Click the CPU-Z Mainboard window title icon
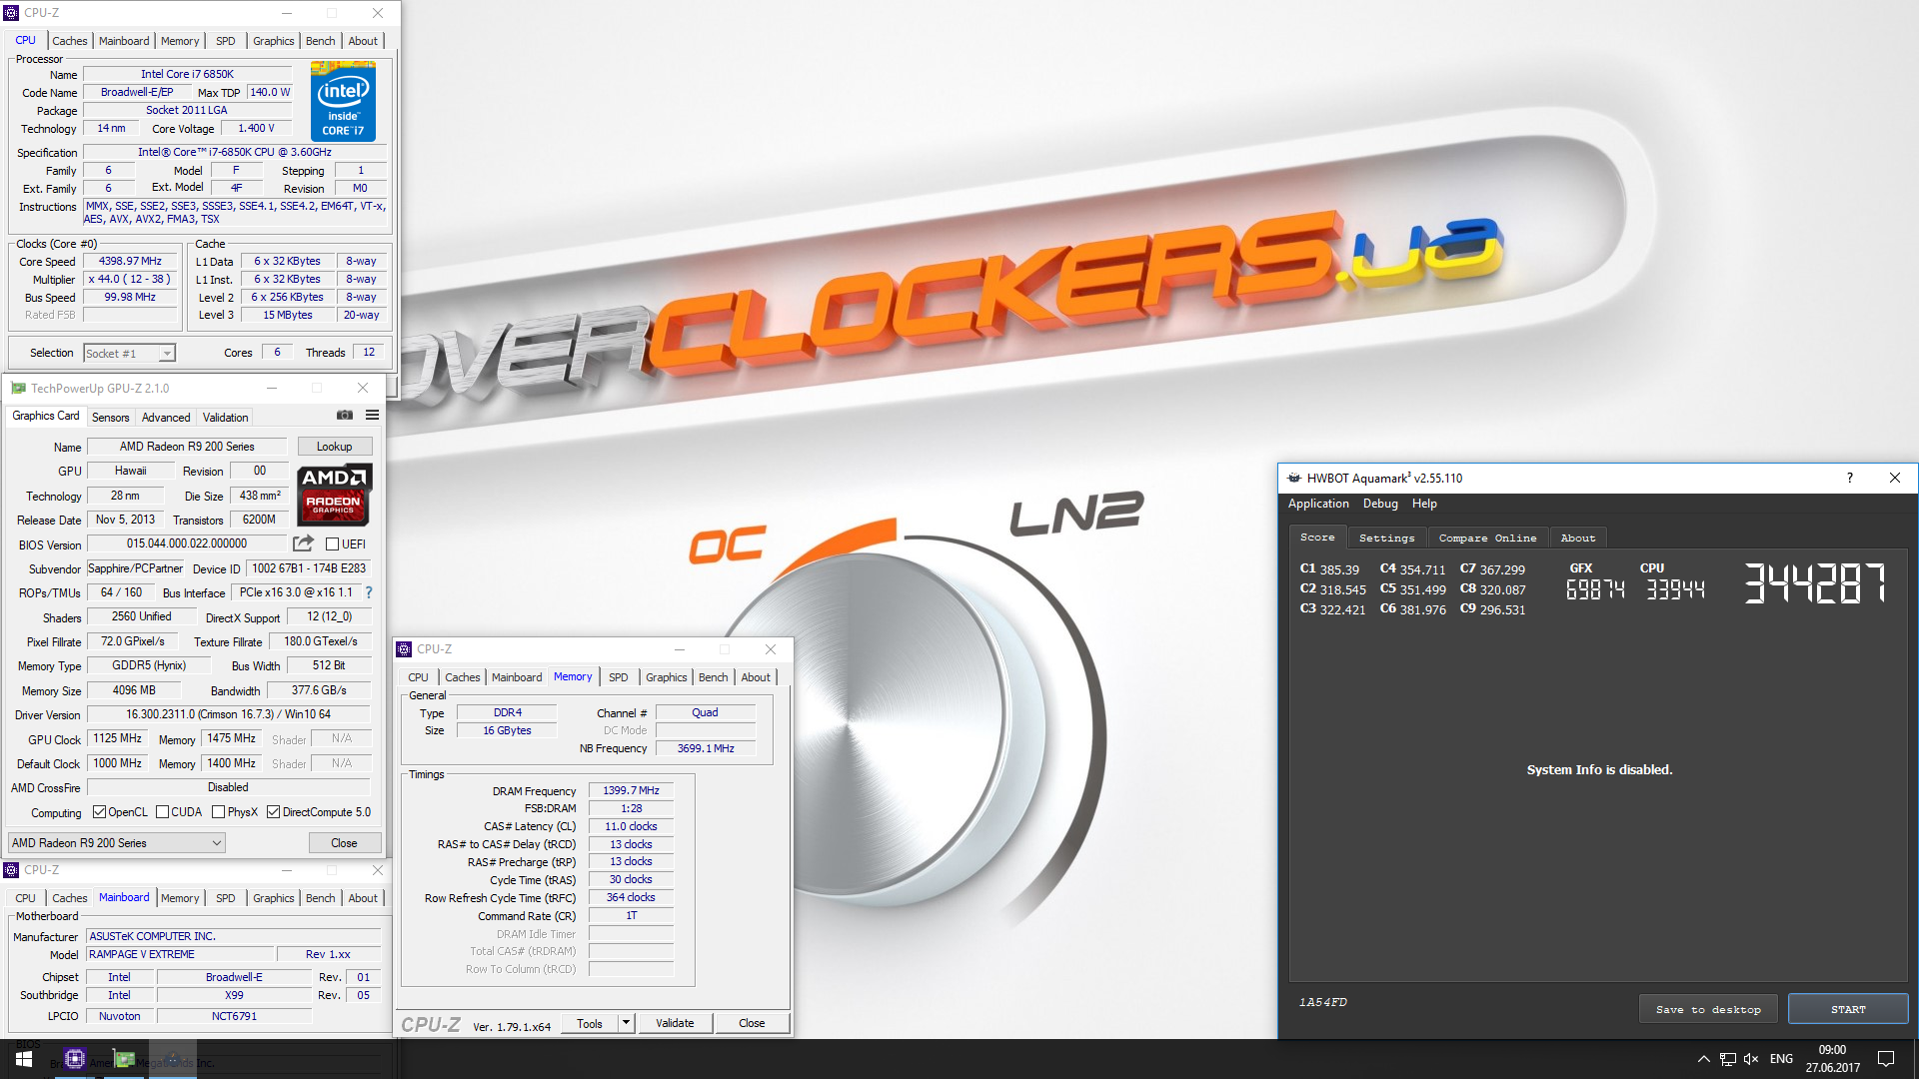 pyautogui.click(x=12, y=870)
